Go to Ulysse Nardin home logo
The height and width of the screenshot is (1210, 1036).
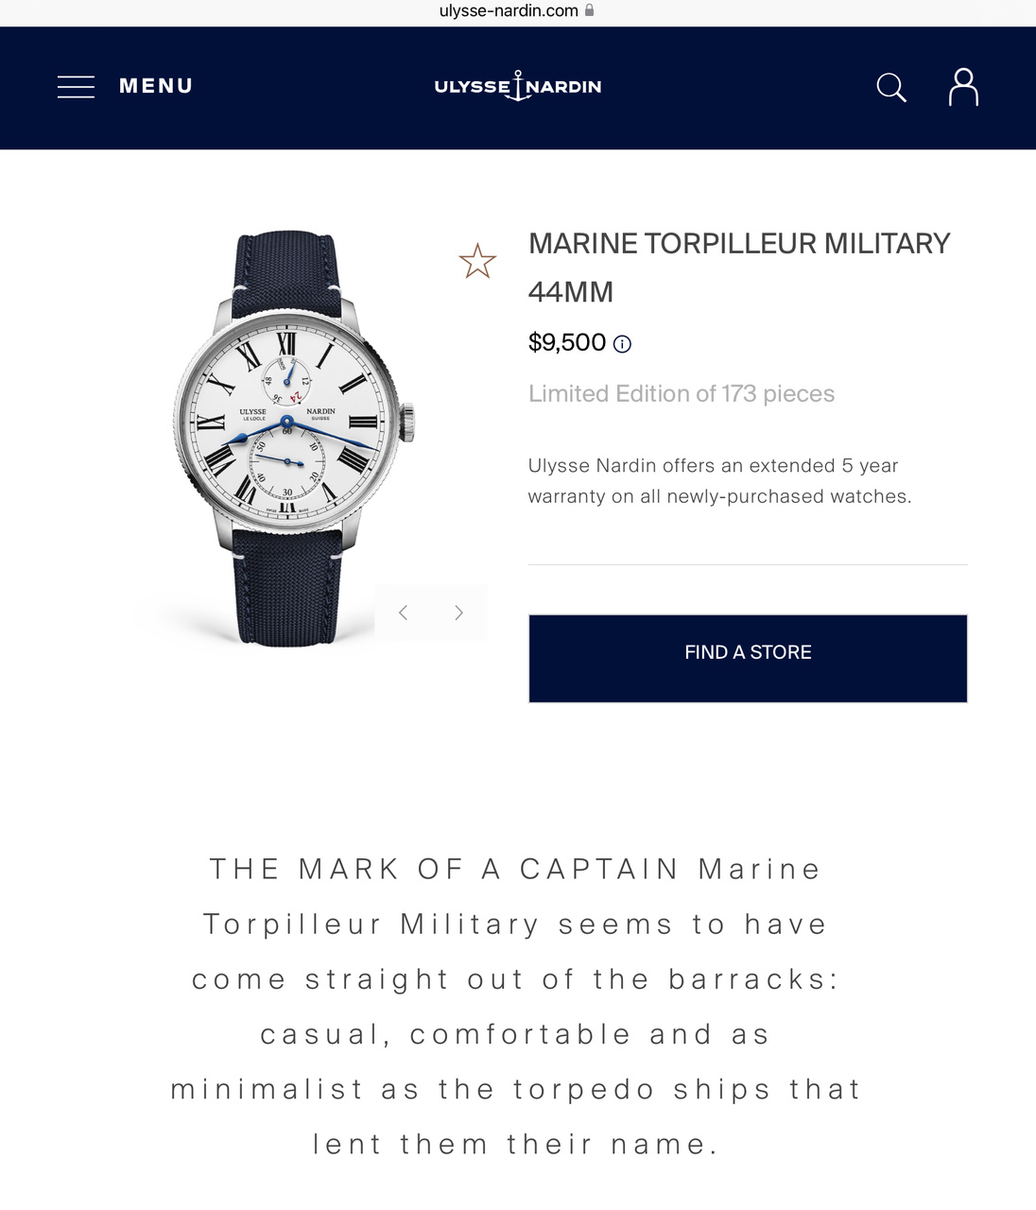coord(518,86)
